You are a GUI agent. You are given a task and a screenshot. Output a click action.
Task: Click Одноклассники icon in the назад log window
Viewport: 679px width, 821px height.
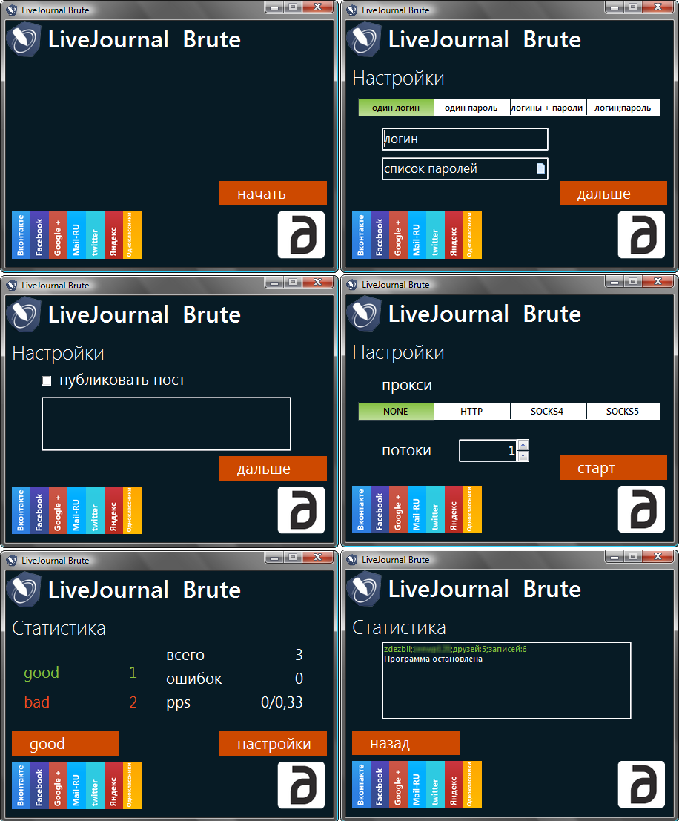tap(472, 785)
